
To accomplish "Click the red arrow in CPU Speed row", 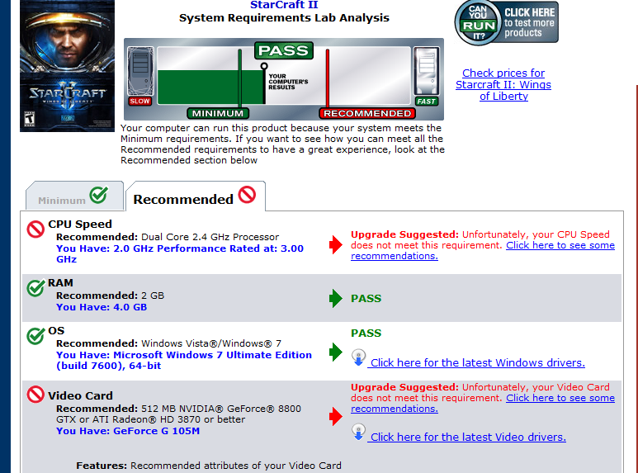I will pos(336,244).
